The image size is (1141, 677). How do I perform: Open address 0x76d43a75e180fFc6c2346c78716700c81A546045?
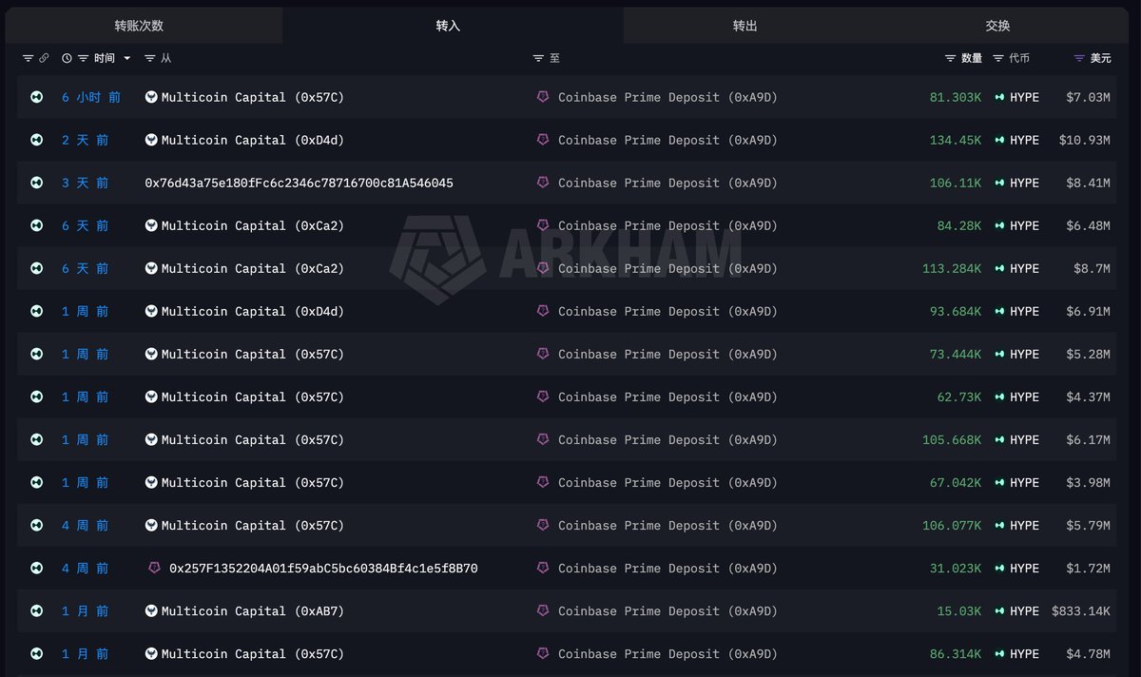click(x=299, y=183)
